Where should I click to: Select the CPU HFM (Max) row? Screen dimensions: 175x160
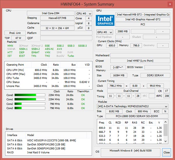(x=48, y=74)
